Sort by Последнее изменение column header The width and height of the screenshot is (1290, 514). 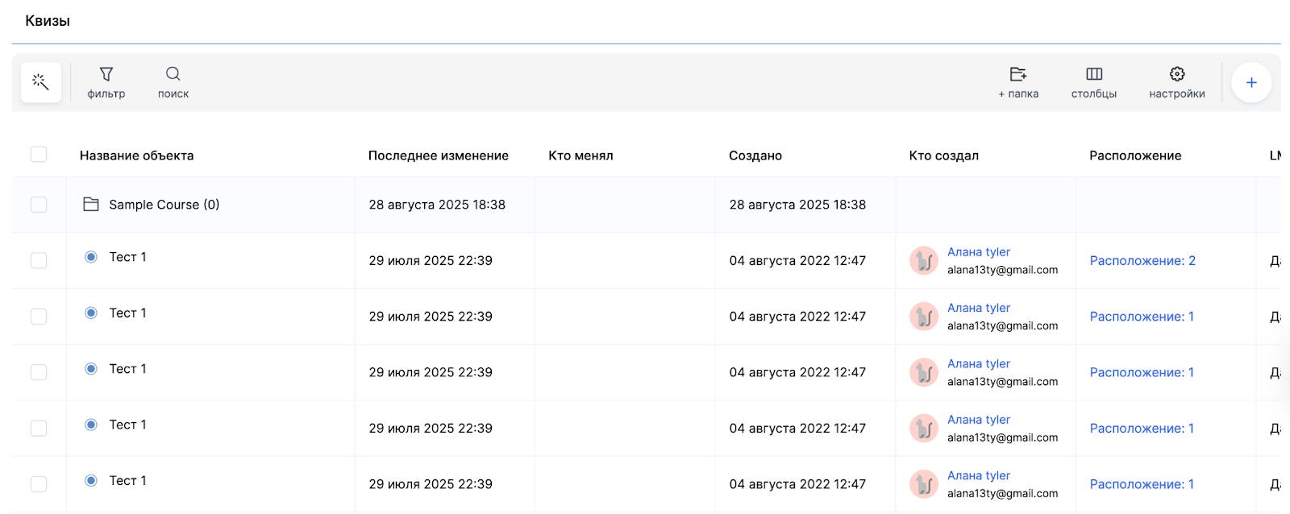click(438, 155)
